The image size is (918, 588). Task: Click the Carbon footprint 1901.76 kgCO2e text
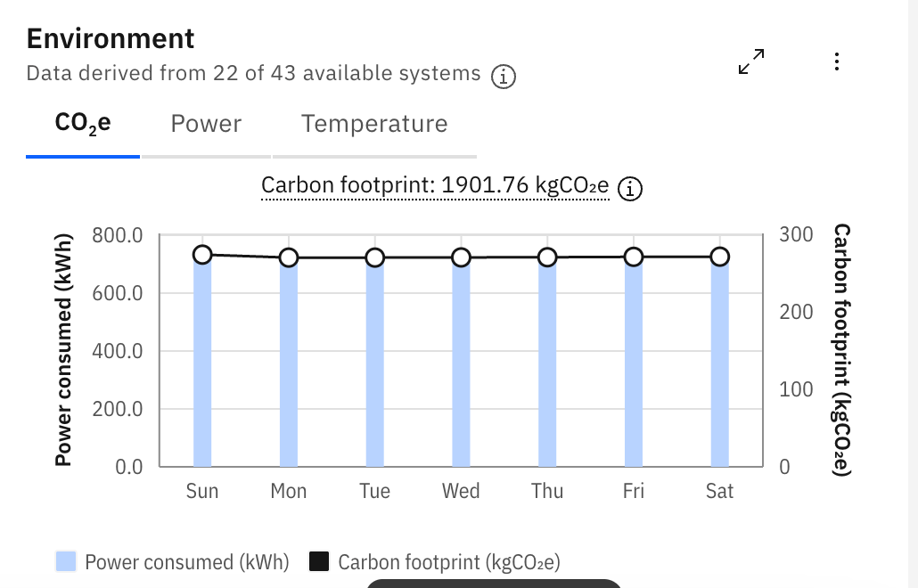click(435, 185)
